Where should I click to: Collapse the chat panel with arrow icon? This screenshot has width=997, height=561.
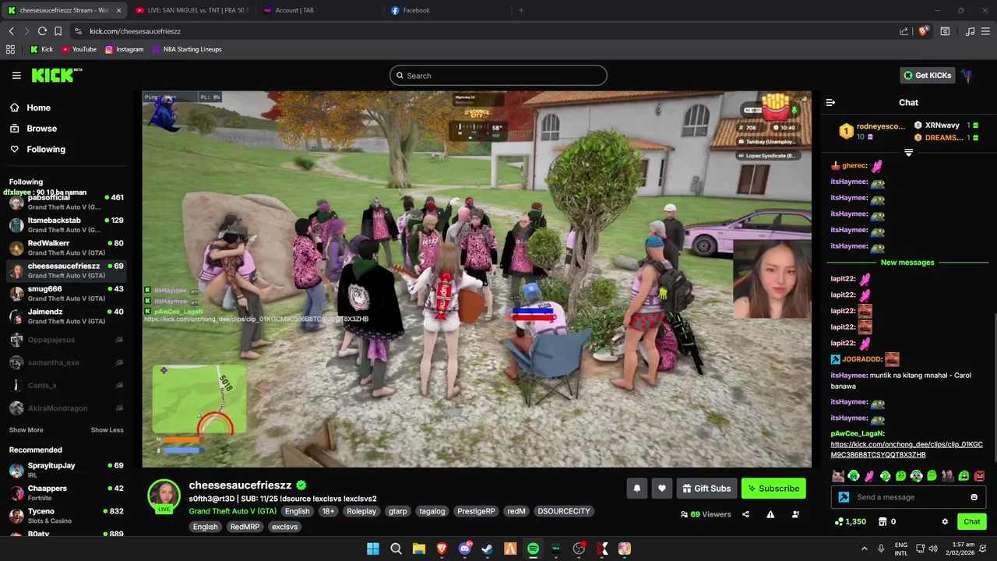[x=830, y=102]
